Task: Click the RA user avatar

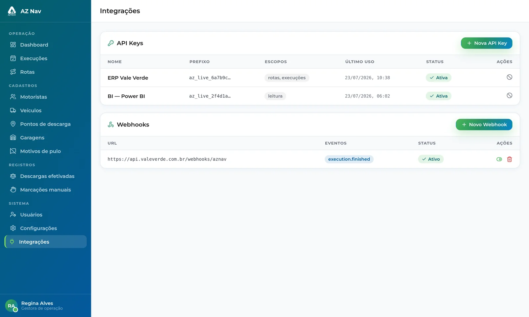Action: click(11, 306)
